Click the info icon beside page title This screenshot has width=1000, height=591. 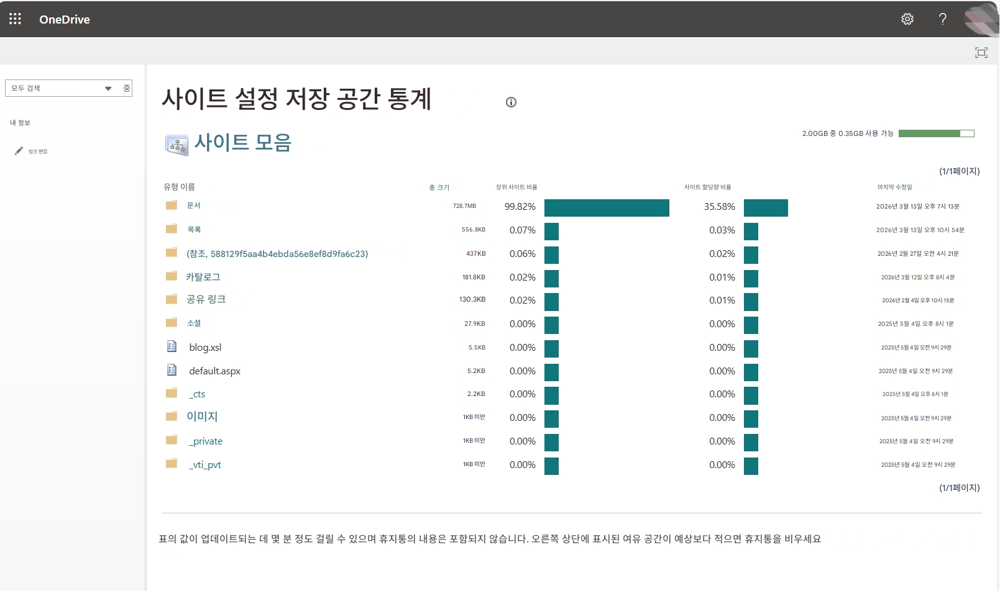point(511,102)
